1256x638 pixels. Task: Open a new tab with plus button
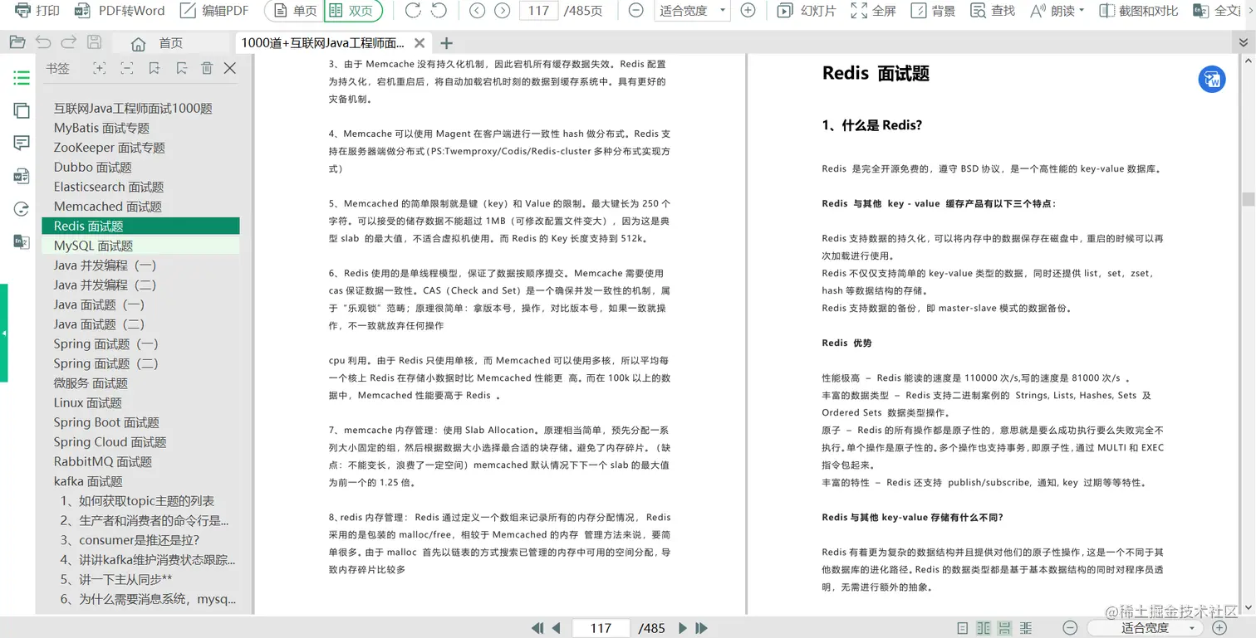(x=446, y=43)
